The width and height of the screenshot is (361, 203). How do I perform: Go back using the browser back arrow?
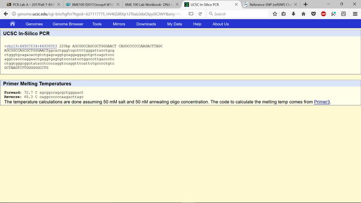pos(6,14)
